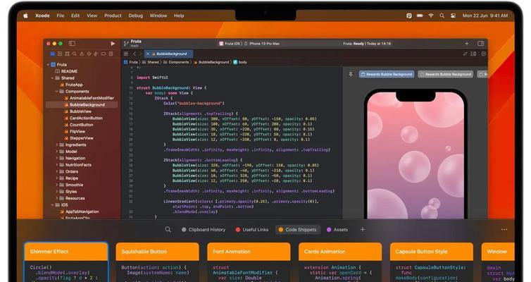Open the Source Control navigator icon
The width and height of the screenshot is (531, 282).
pyautogui.click(x=60, y=54)
